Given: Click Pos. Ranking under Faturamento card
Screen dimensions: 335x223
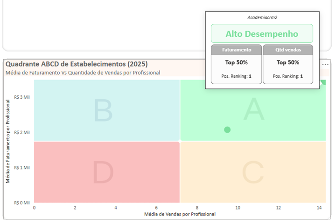Looking at the screenshot, I should click(237, 76).
